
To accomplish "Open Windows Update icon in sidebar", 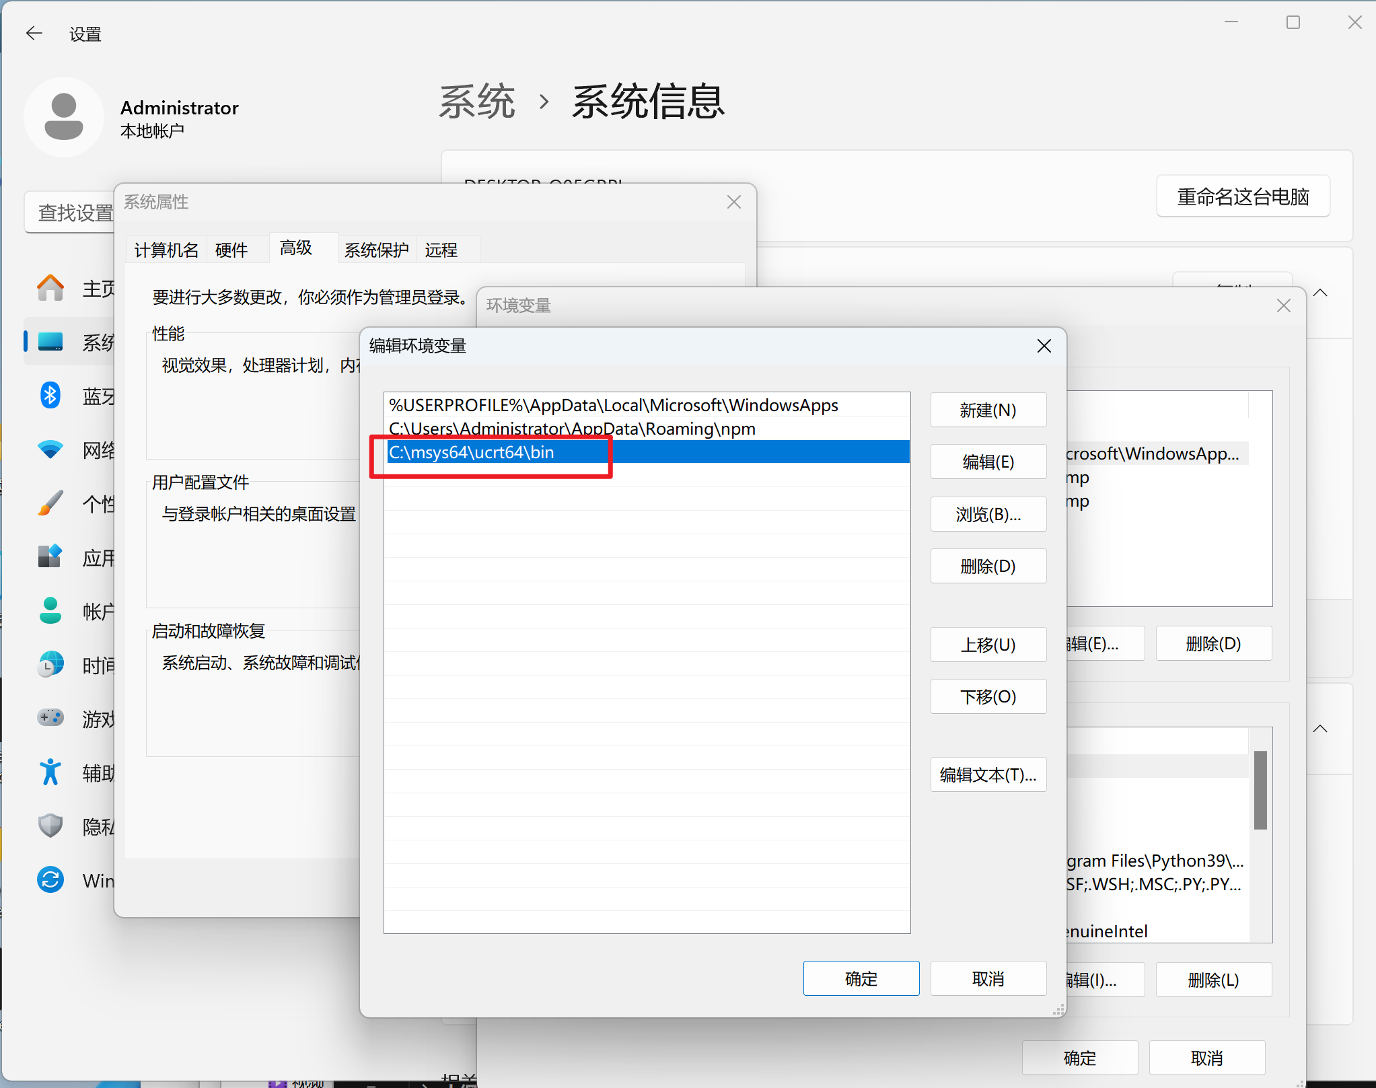I will 50,879.
